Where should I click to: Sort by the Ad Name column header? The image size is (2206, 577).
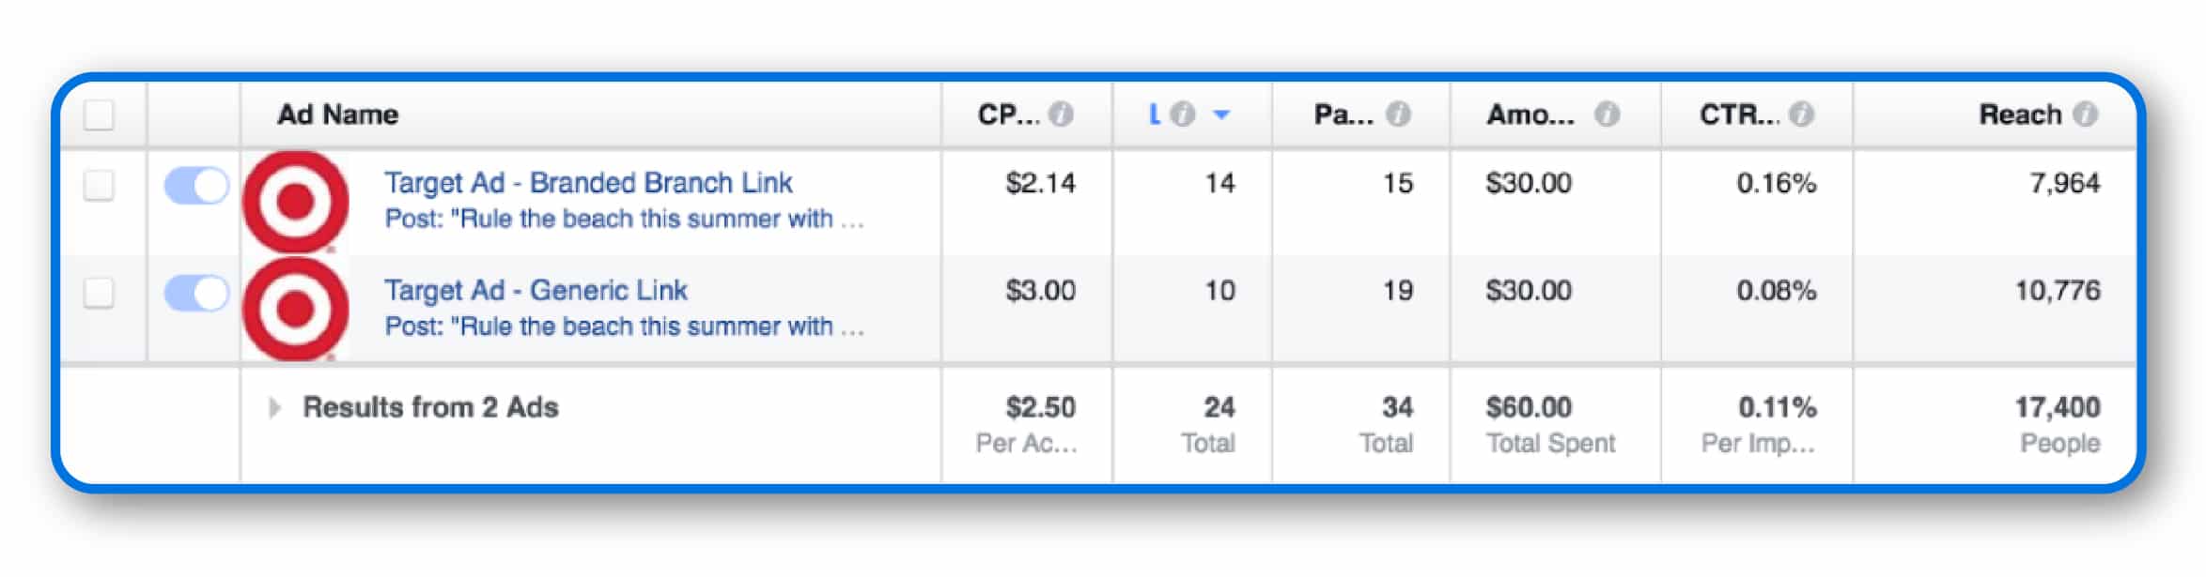point(337,114)
